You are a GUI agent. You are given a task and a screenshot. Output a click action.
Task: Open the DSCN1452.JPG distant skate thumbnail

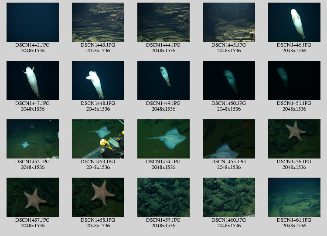[x=33, y=139]
